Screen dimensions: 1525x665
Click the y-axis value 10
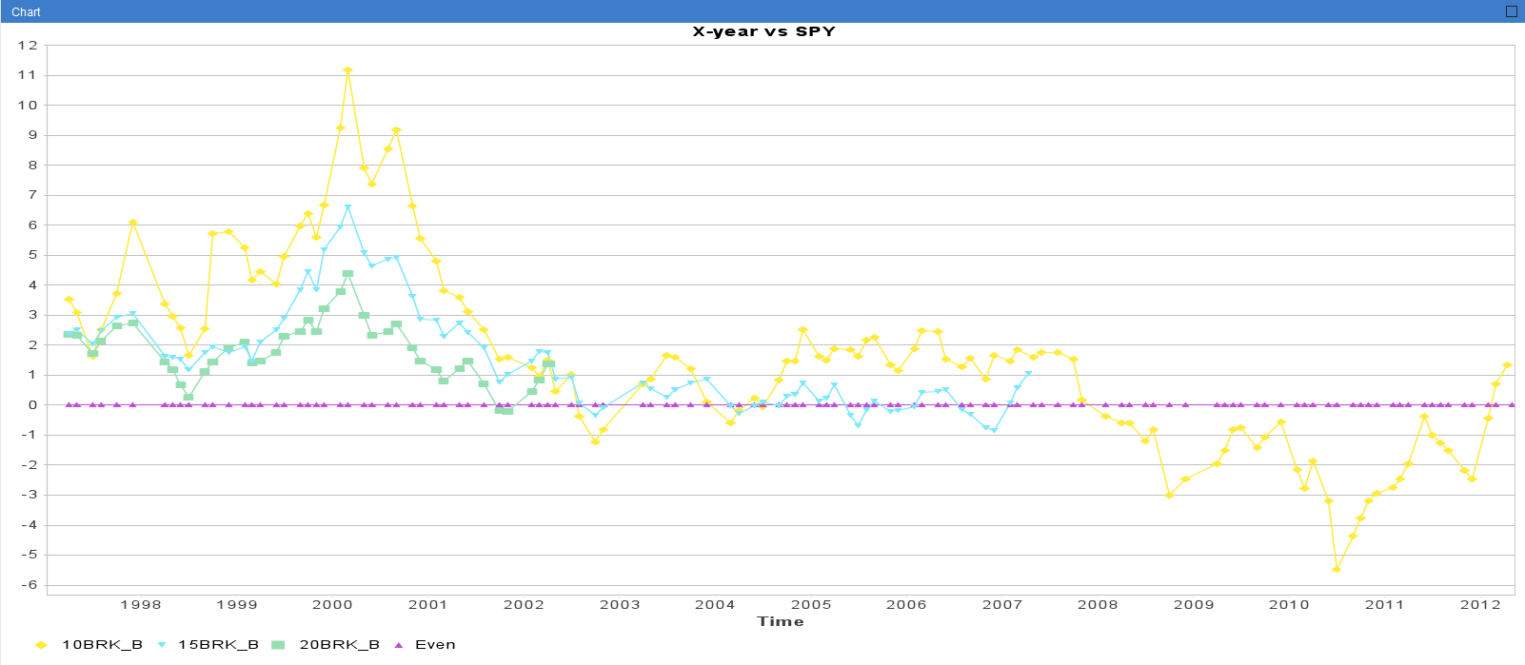tap(28, 106)
